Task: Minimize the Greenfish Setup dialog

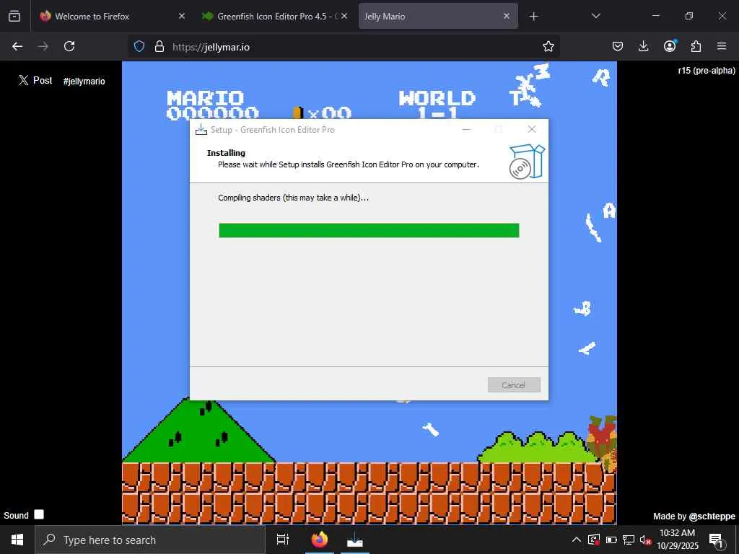Action: pyautogui.click(x=466, y=129)
